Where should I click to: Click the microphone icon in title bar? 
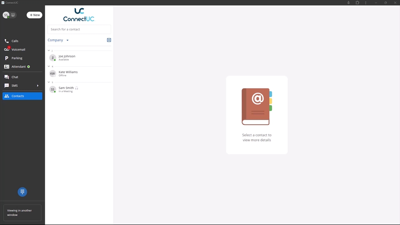point(348,3)
